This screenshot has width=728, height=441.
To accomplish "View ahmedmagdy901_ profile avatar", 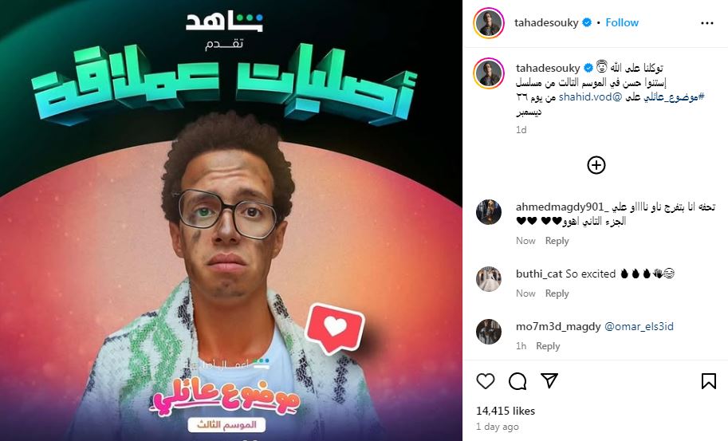I will [489, 212].
